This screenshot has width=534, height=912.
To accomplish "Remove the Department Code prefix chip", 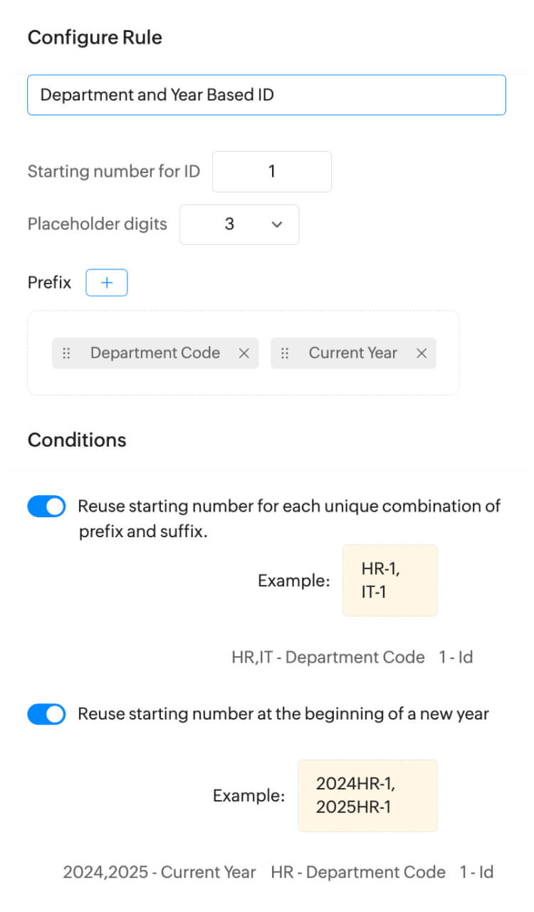I will pyautogui.click(x=244, y=353).
